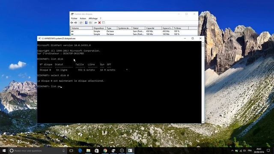Click the last toolbar icon right of the red X
This screenshot has height=154, width=274.
(x=104, y=23)
